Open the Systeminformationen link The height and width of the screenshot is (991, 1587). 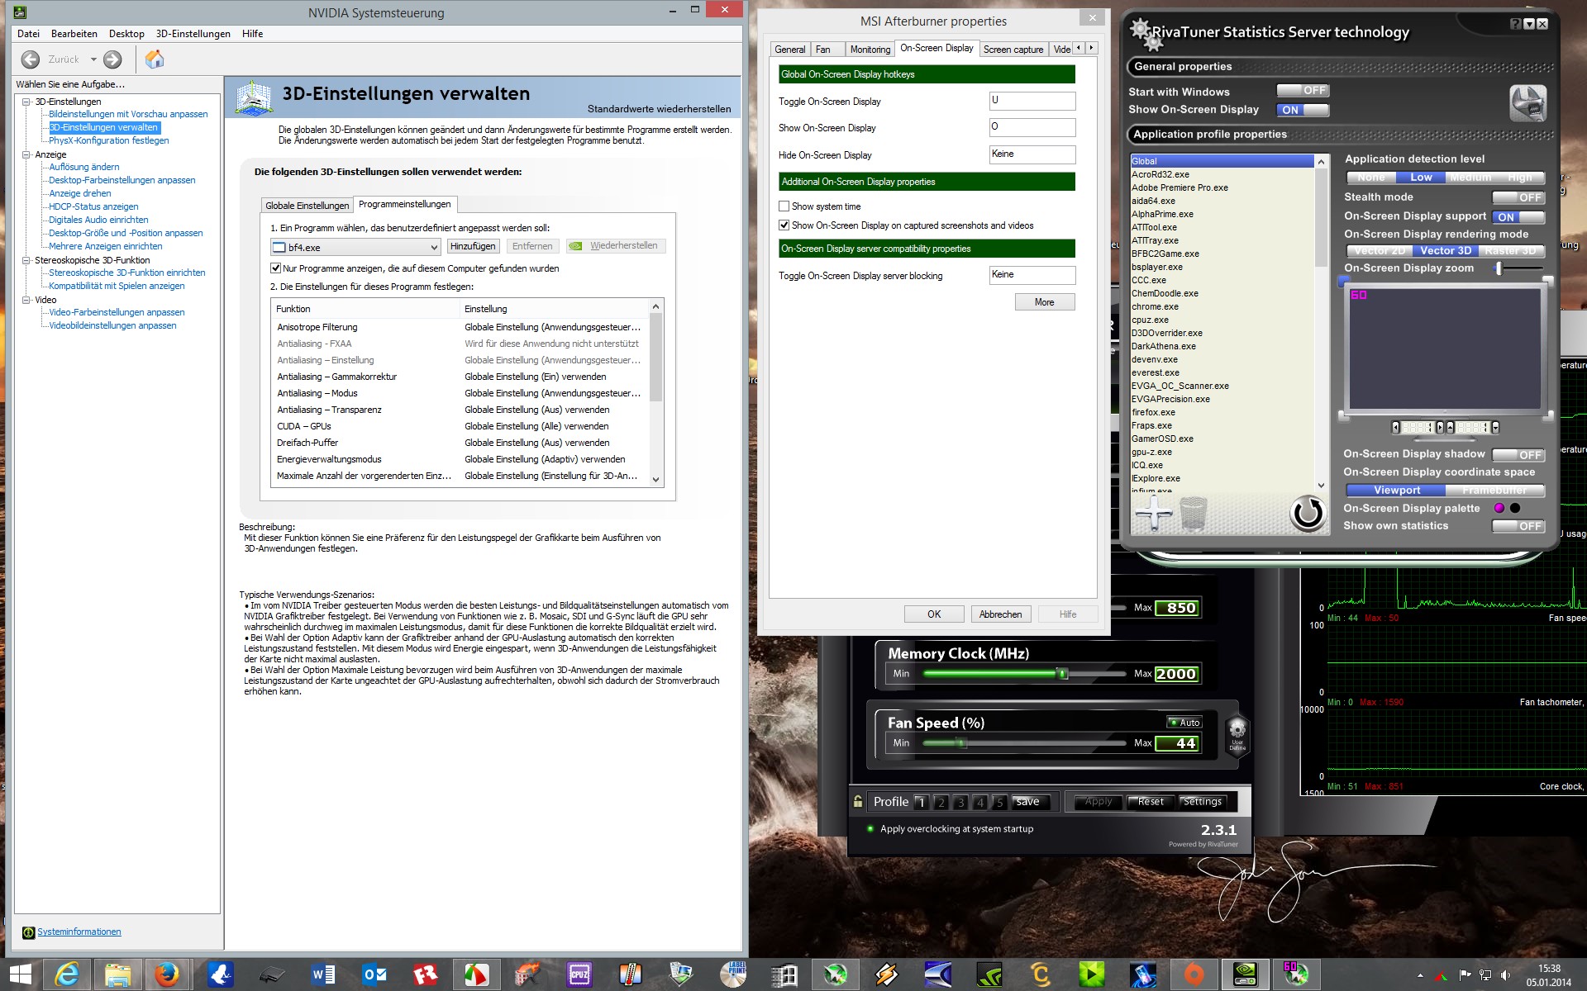79,932
